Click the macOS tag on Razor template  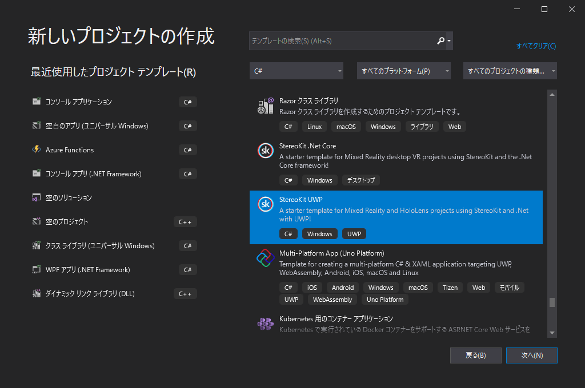(346, 127)
